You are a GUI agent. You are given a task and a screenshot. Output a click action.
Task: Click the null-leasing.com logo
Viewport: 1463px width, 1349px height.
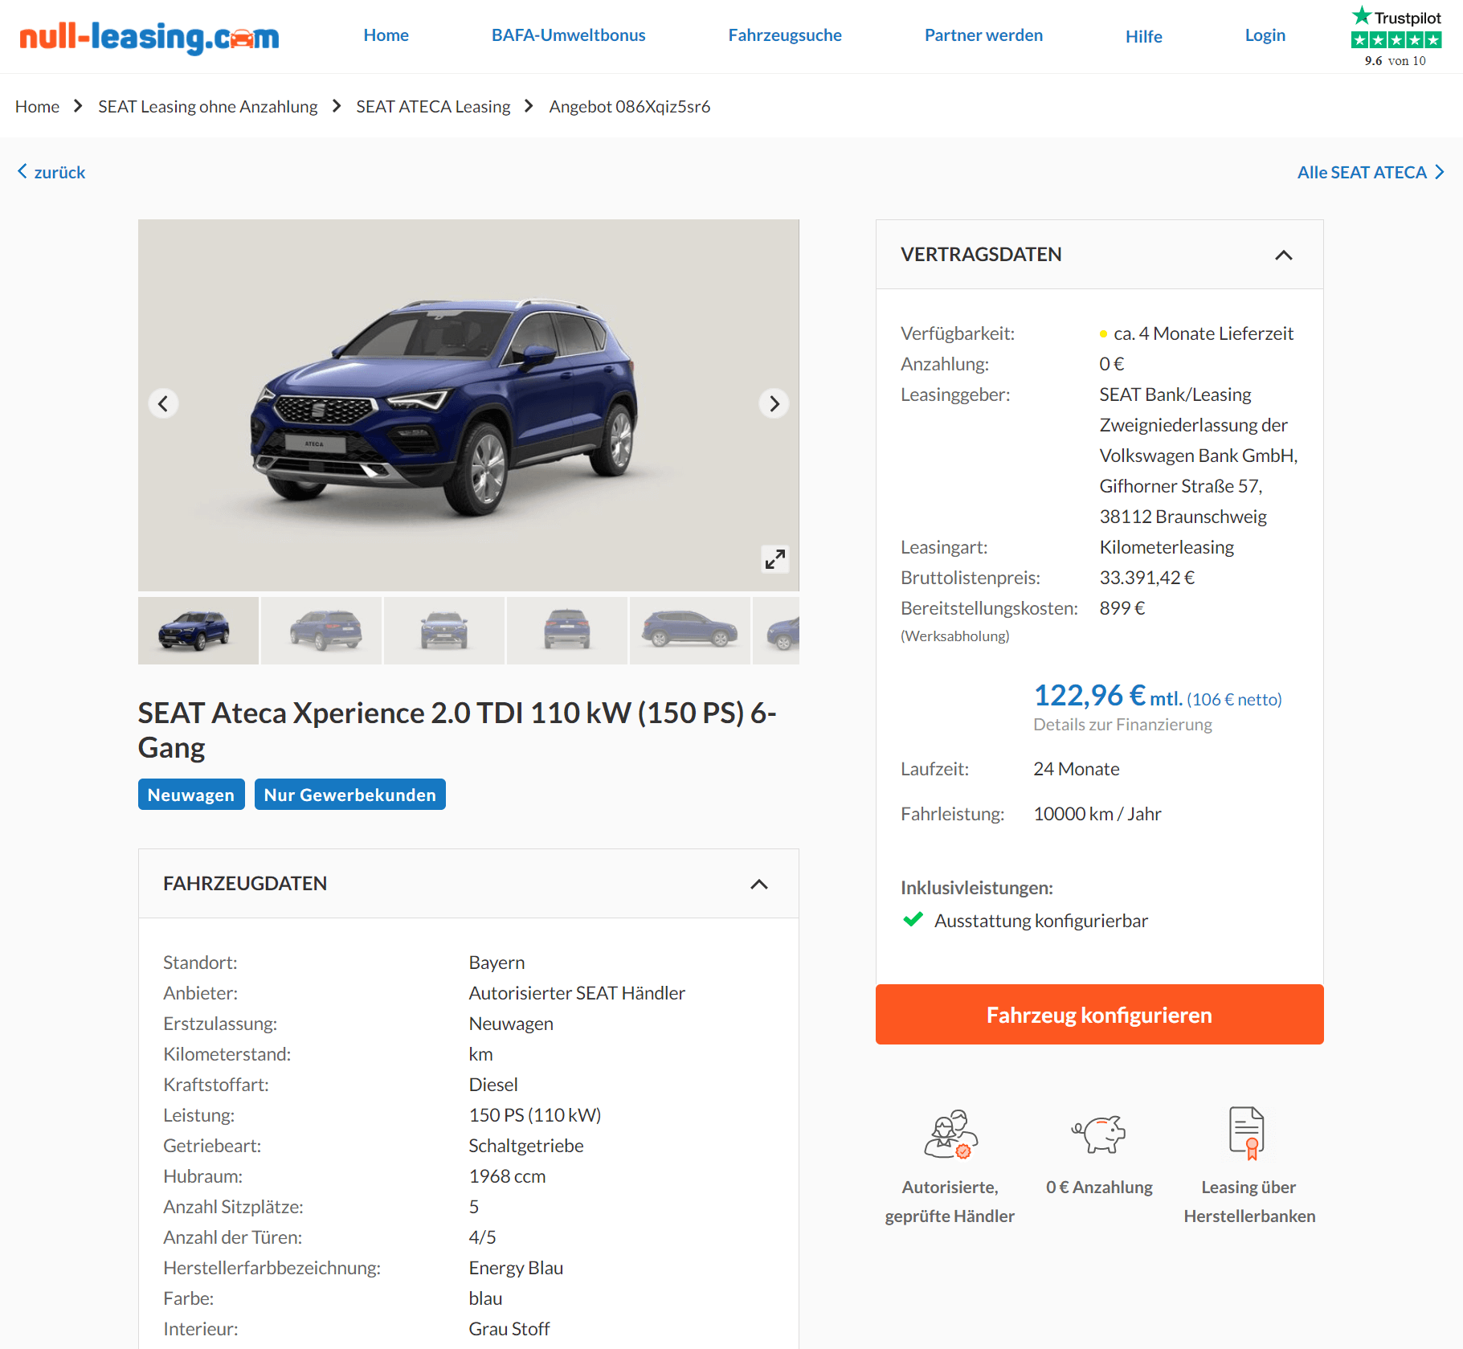pyautogui.click(x=149, y=37)
